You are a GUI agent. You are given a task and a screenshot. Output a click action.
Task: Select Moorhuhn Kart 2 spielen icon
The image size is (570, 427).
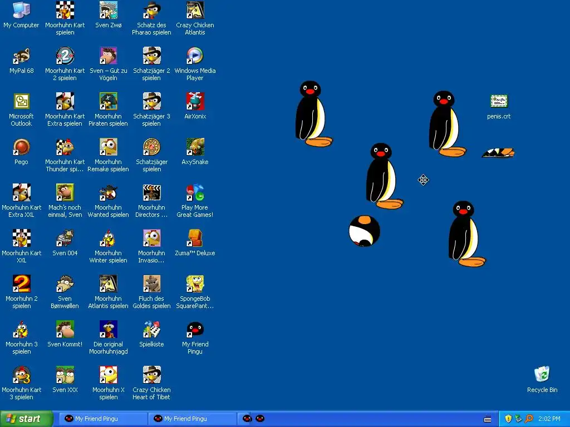[65, 56]
